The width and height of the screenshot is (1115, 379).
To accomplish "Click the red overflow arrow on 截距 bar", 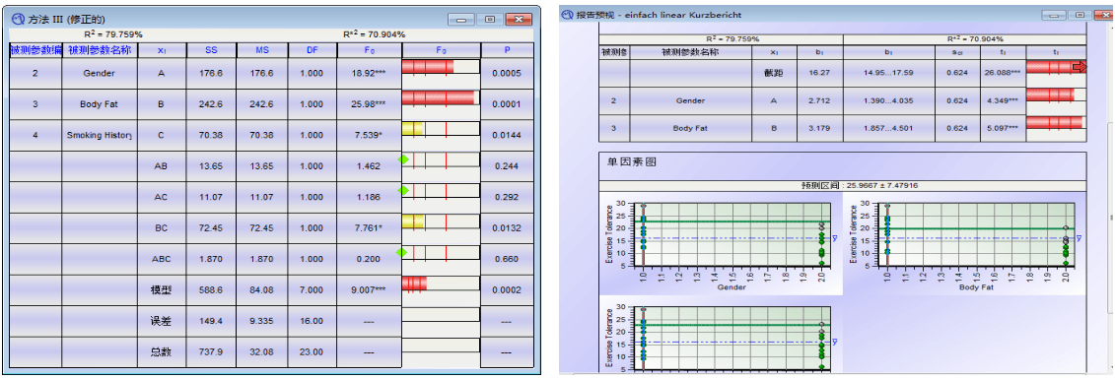I will pyautogui.click(x=1079, y=67).
